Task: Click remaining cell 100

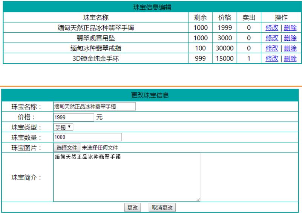Action: click(x=200, y=48)
